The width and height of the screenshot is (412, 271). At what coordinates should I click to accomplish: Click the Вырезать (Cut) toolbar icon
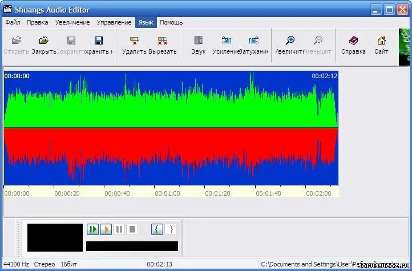click(x=163, y=41)
